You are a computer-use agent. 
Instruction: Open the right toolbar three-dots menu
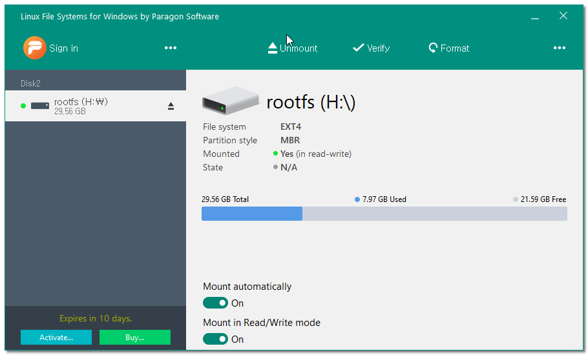(559, 48)
